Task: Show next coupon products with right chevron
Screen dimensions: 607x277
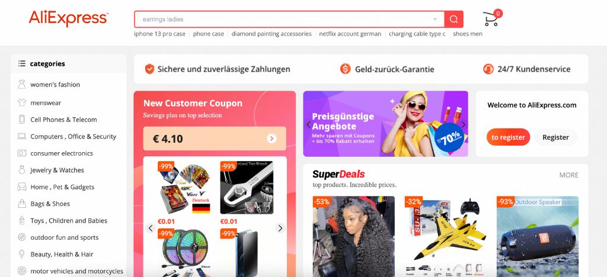Action: [x=280, y=228]
